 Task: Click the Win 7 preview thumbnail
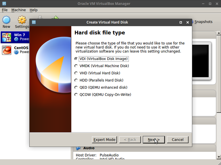201,61
